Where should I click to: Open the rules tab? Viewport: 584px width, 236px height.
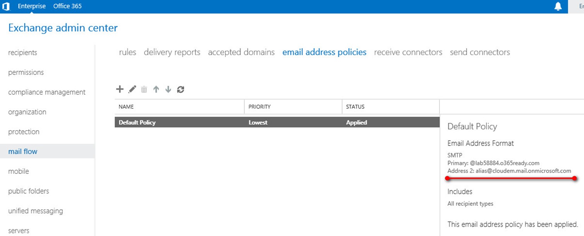128,52
